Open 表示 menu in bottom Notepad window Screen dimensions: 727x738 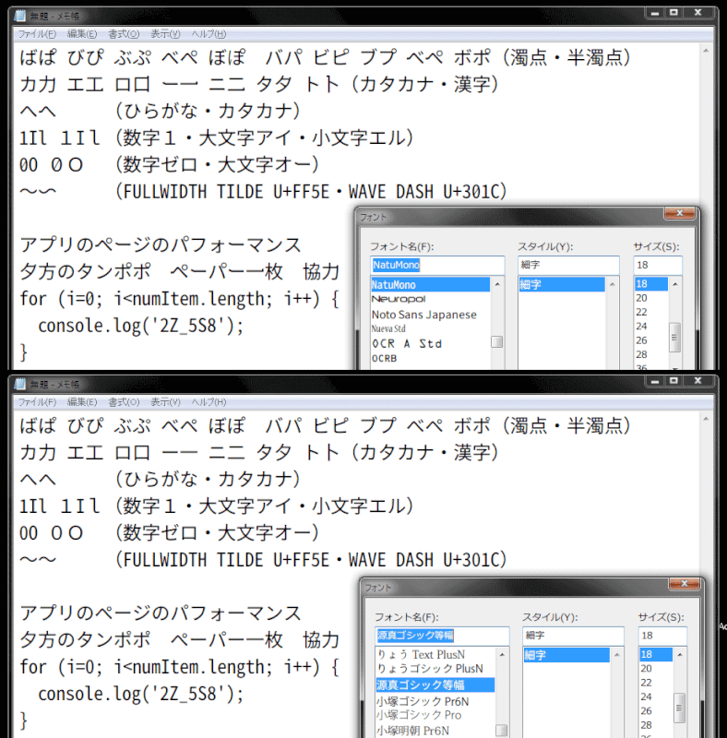point(165,402)
